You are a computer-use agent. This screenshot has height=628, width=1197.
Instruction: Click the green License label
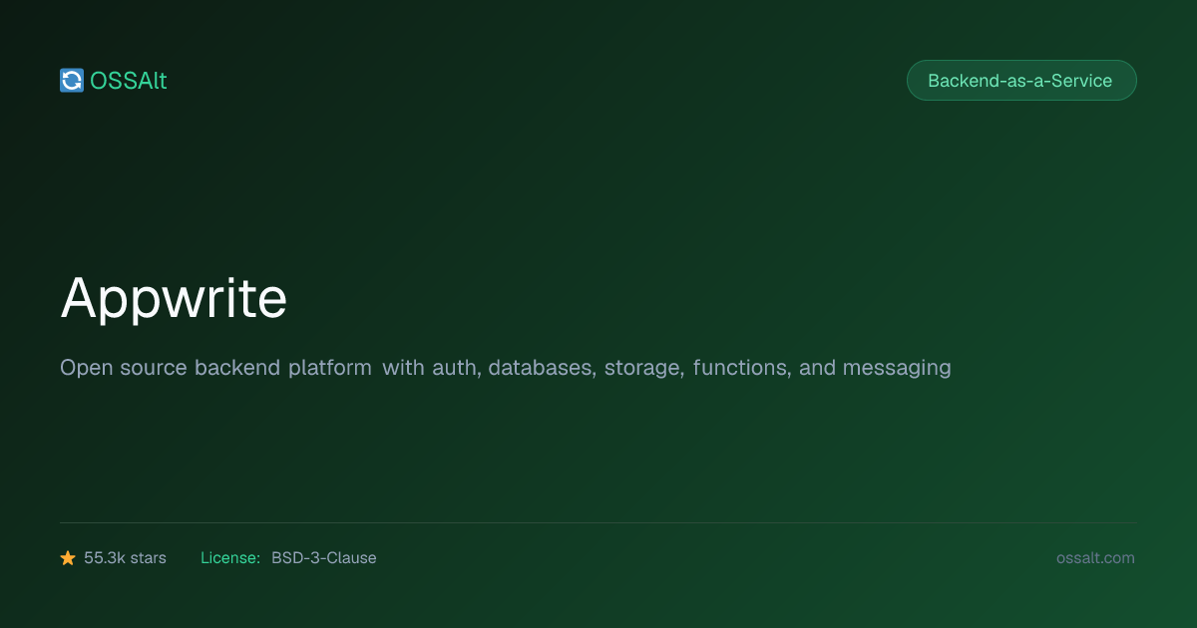pyautogui.click(x=230, y=558)
